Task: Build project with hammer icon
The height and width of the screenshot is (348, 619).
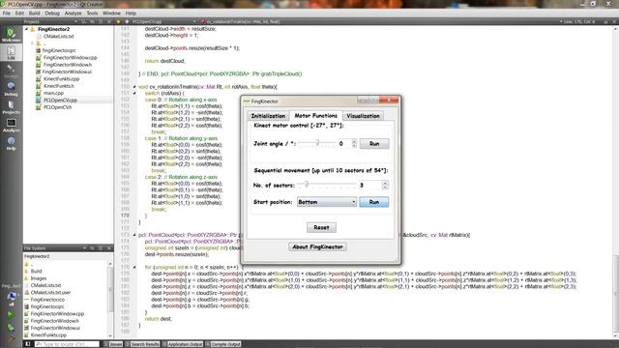Action: tap(11, 337)
